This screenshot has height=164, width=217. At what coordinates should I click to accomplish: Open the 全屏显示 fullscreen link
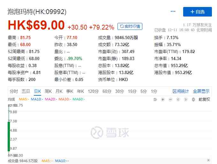click(201, 91)
